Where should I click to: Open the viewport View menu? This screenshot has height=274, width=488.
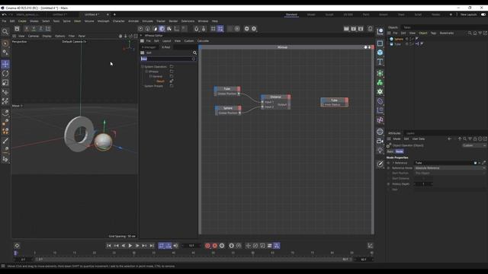21,36
